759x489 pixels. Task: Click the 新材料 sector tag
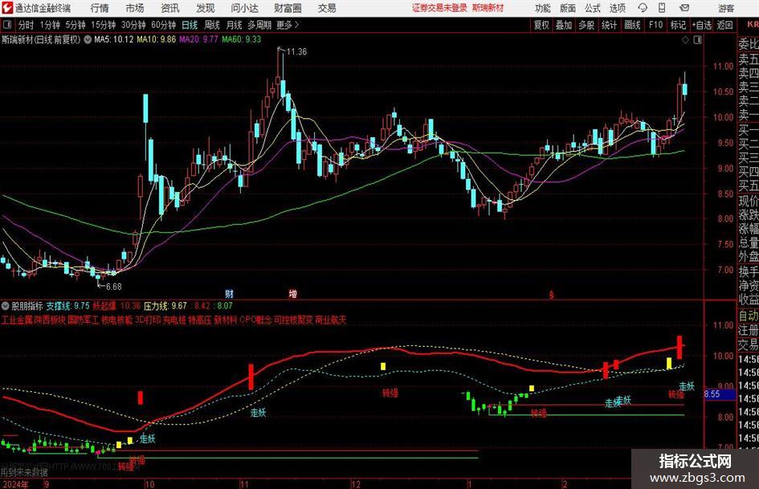tap(226, 320)
